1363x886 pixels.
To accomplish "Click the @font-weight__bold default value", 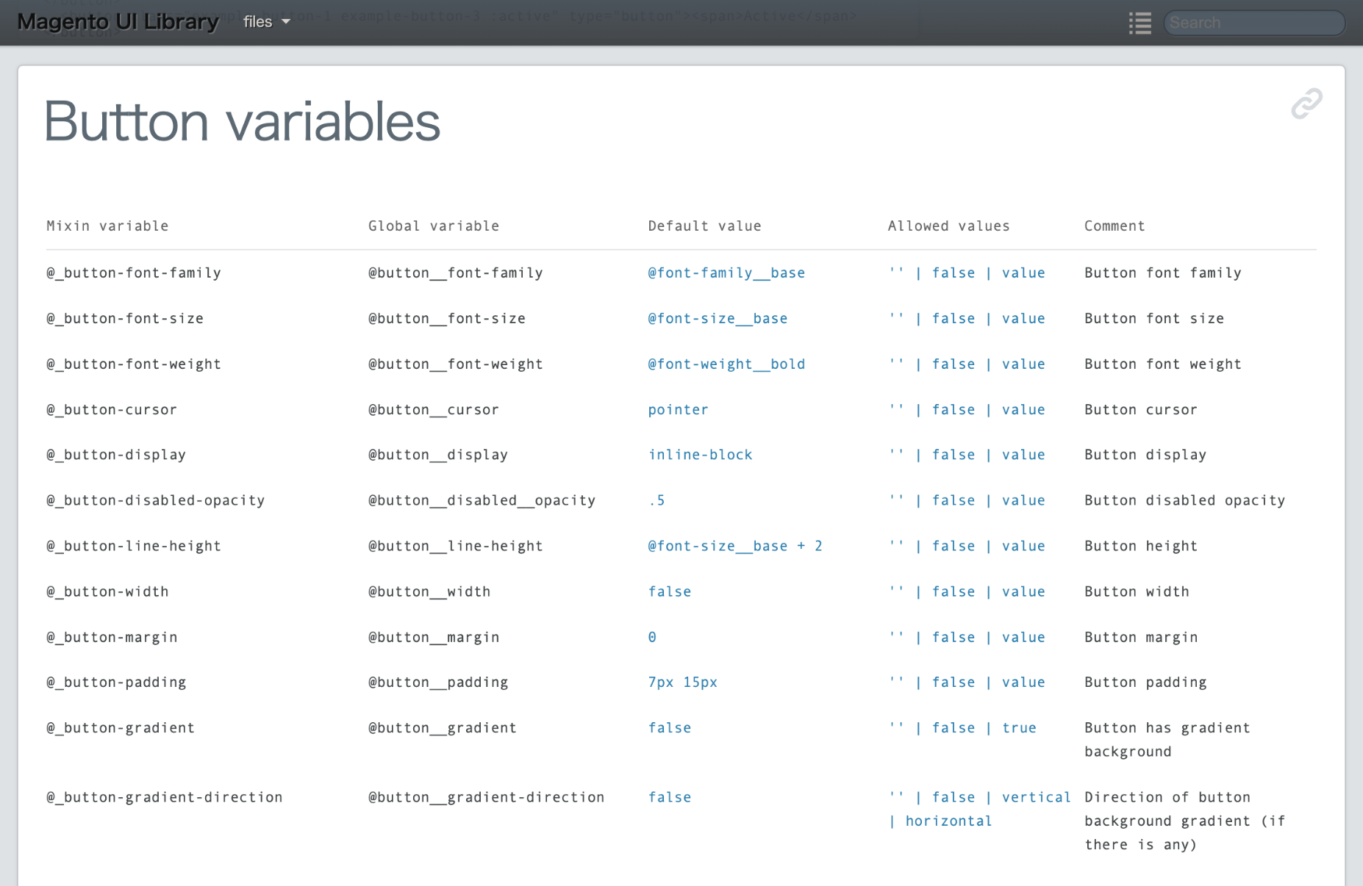I will [x=726, y=364].
